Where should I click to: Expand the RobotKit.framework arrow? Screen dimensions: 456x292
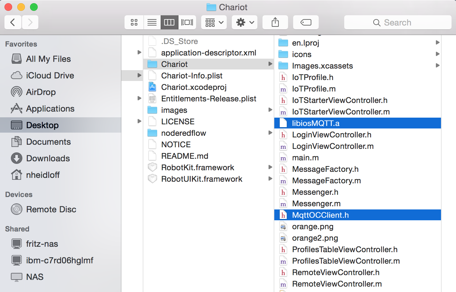[270, 167]
